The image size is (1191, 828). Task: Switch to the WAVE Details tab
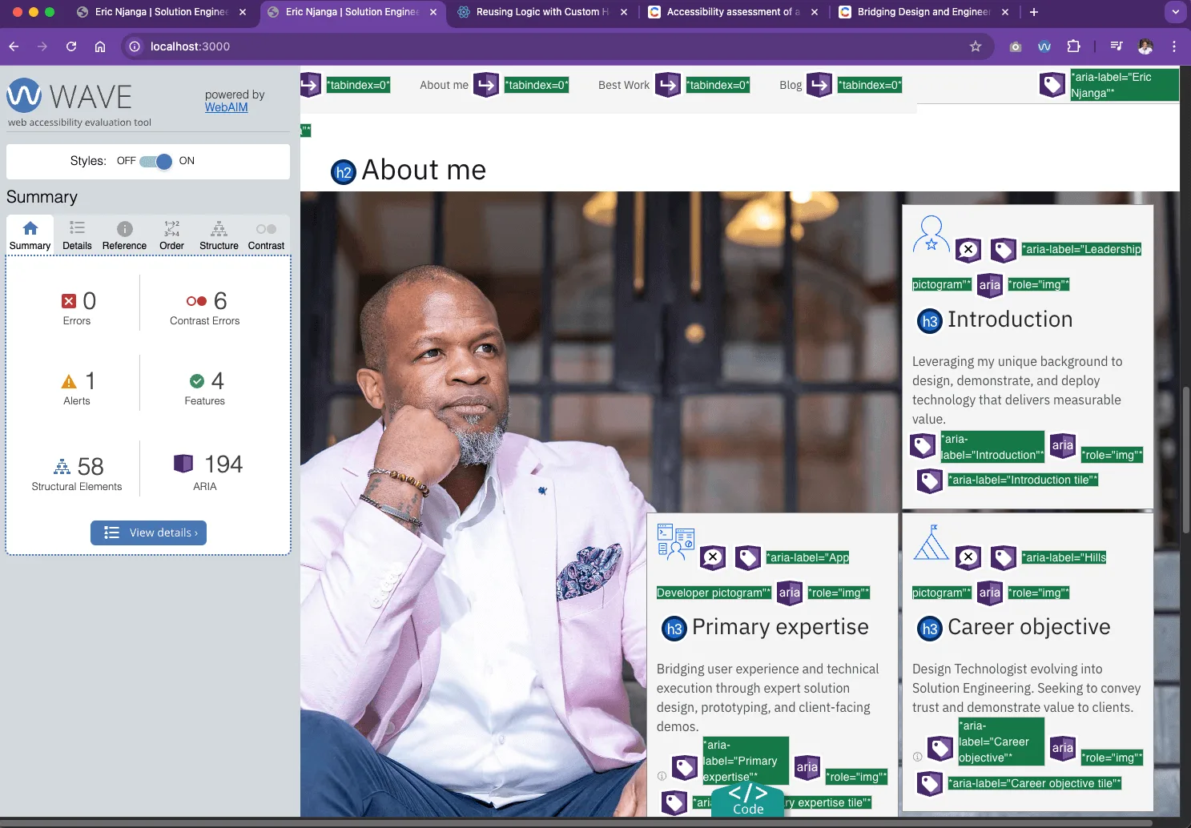[77, 235]
